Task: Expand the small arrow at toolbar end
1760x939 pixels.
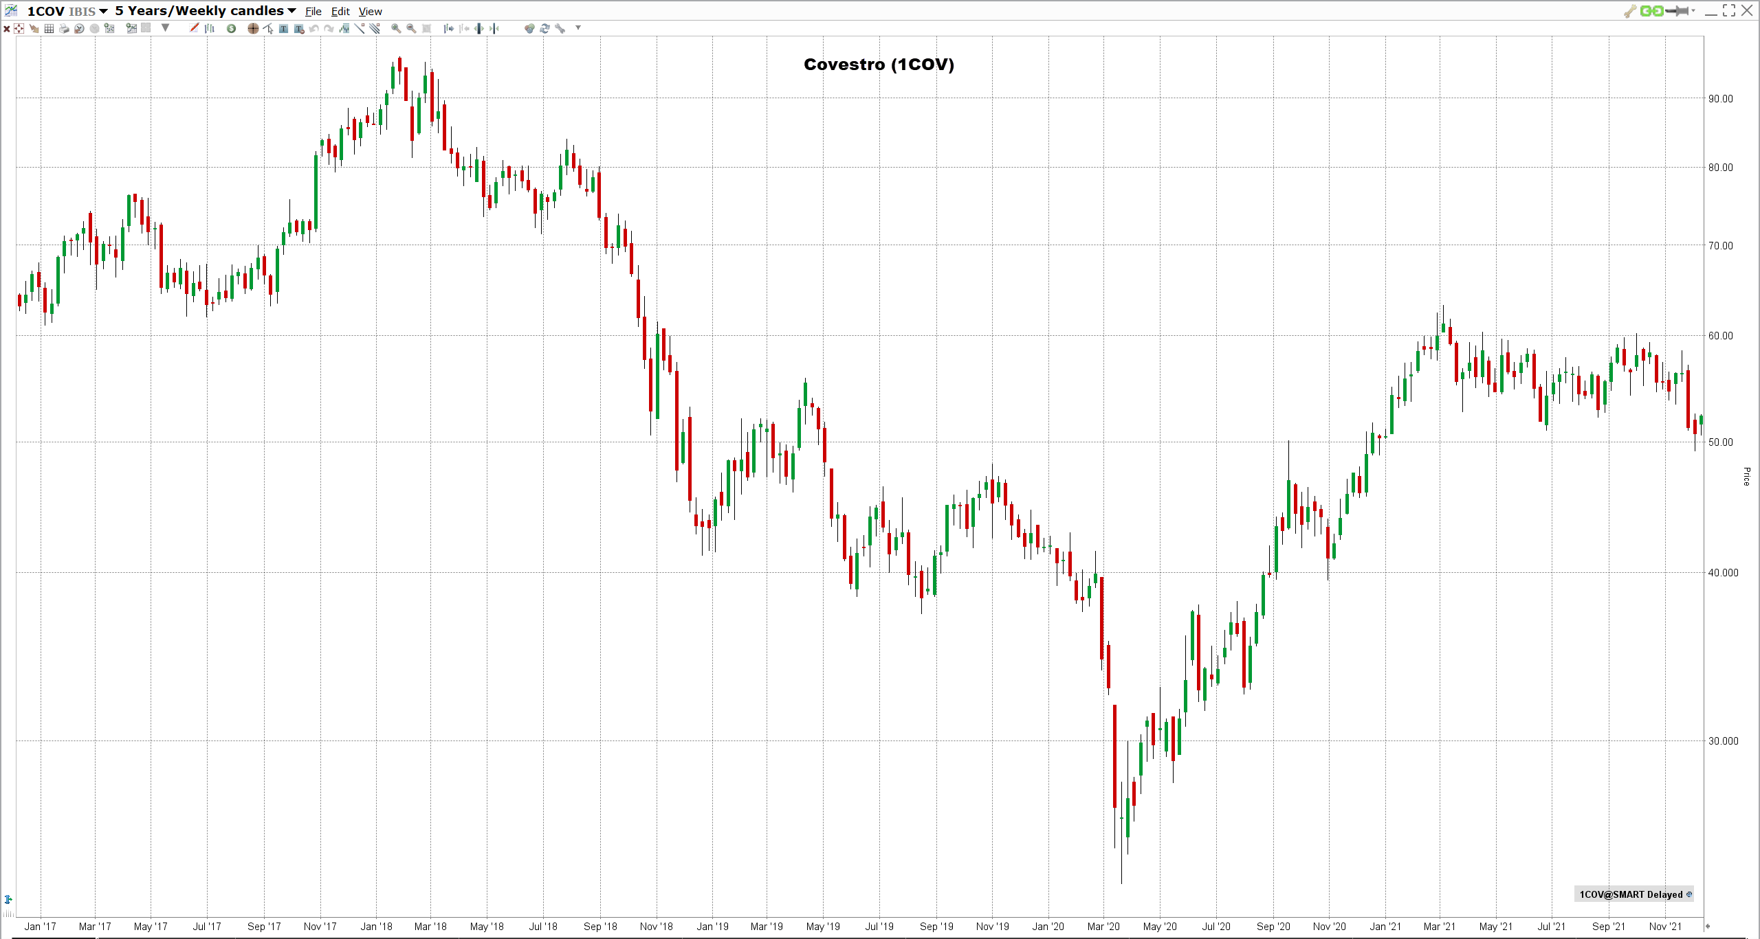Action: pyautogui.click(x=578, y=27)
